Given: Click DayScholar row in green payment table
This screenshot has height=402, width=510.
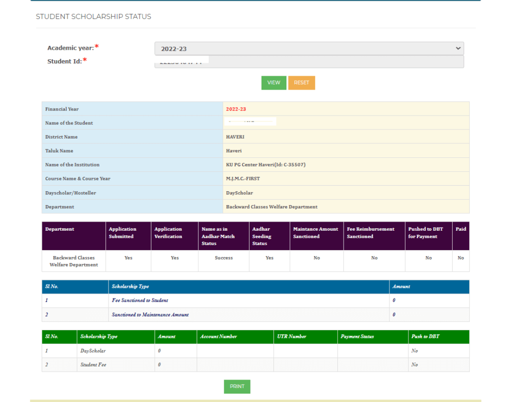Looking at the screenshot, I should [x=255, y=351].
